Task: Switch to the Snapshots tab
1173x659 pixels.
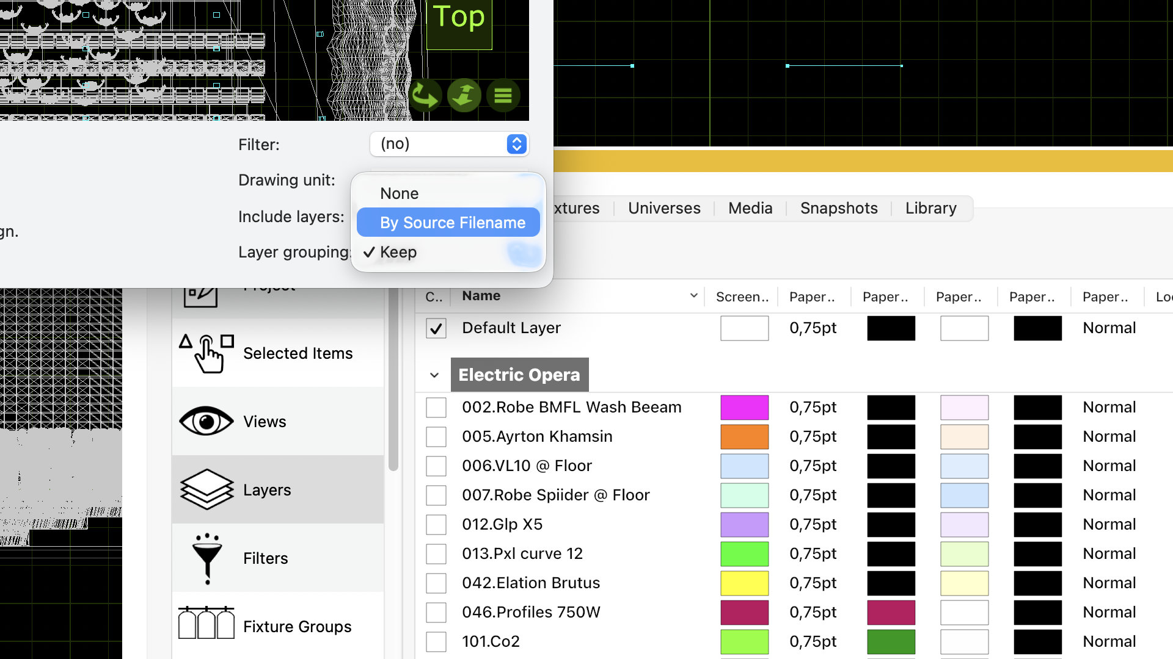Action: pos(838,209)
